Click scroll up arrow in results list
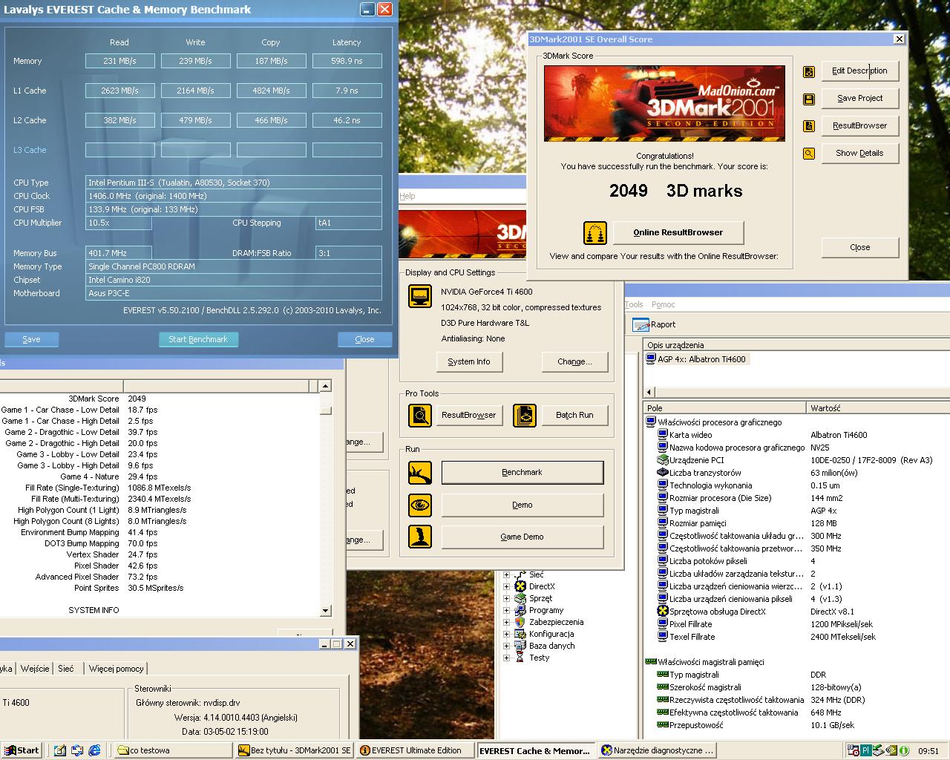This screenshot has height=760, width=950. (325, 386)
